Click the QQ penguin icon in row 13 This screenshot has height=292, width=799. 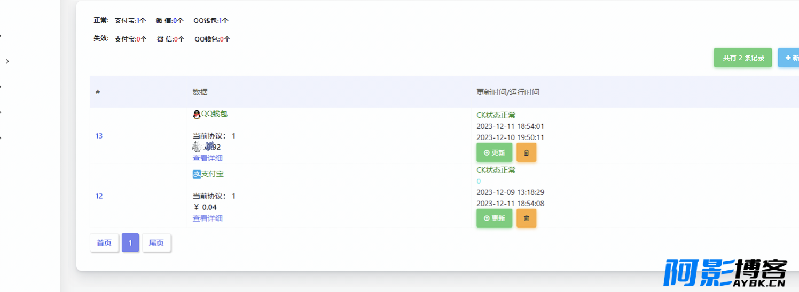point(197,114)
